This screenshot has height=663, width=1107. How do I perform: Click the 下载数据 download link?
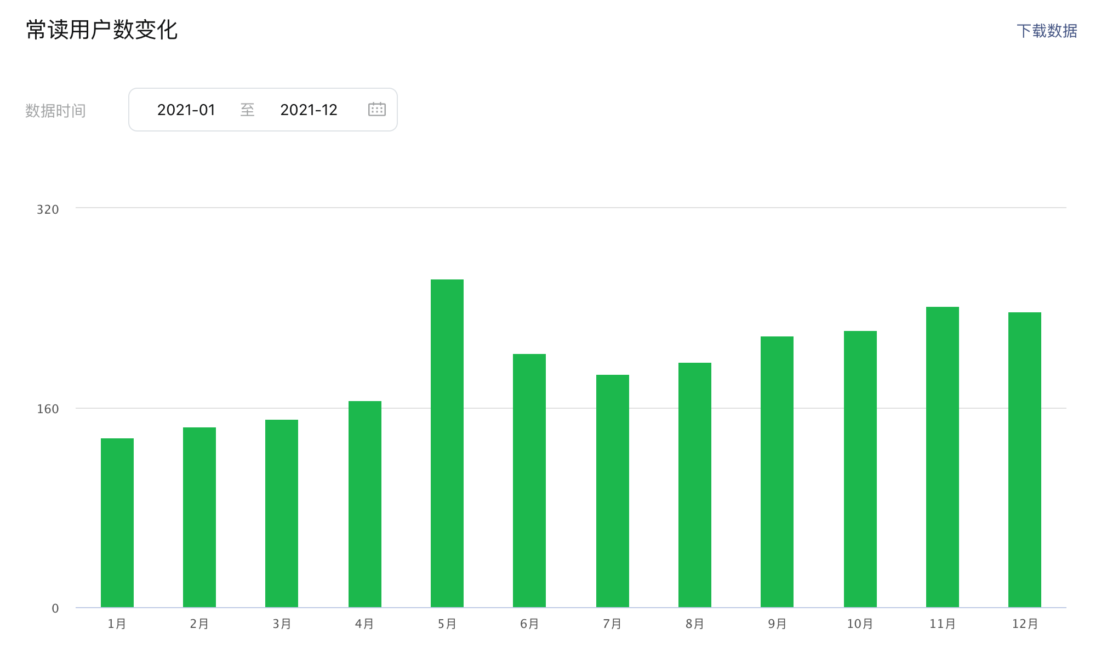point(1047,31)
